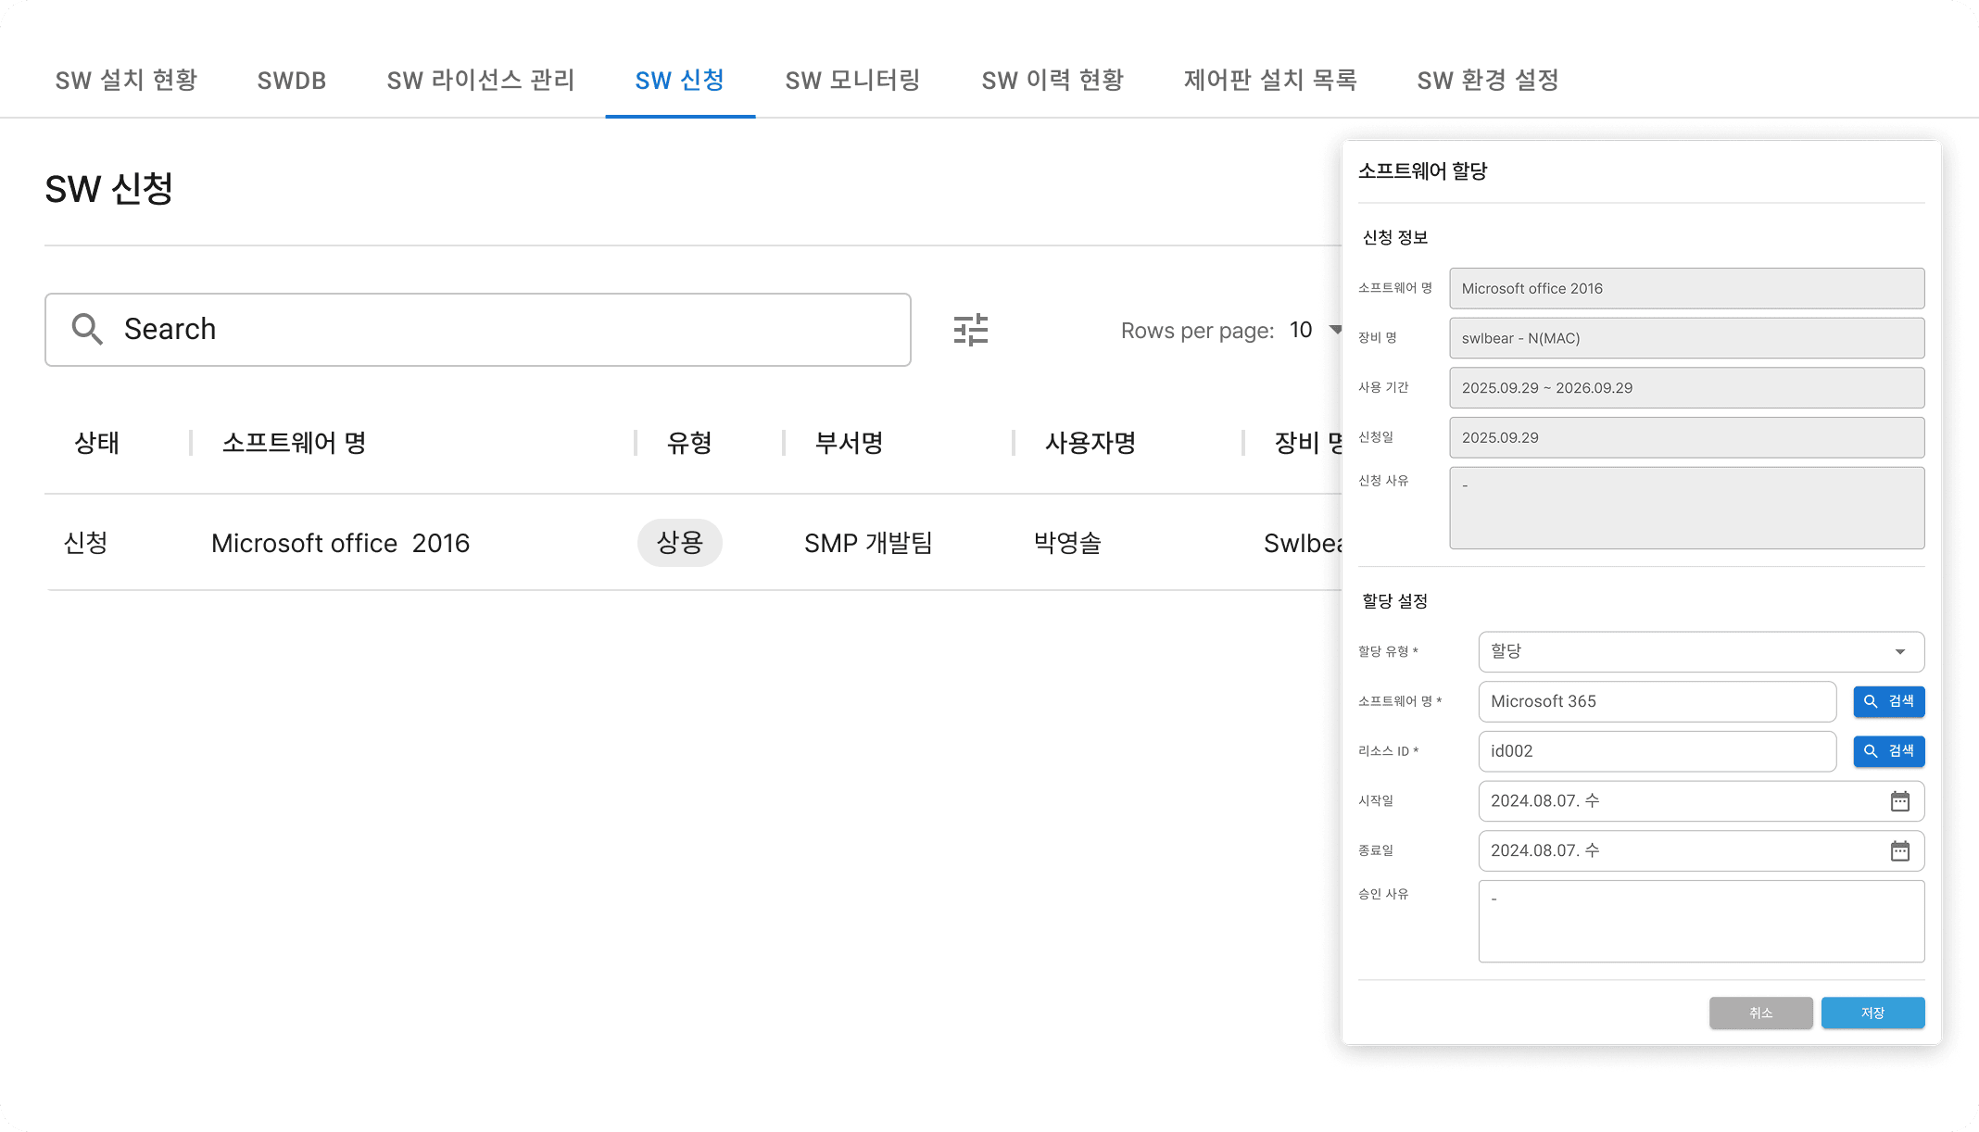Select the 상용 type badge on Microsoft office row
This screenshot has width=1979, height=1132.
(680, 543)
